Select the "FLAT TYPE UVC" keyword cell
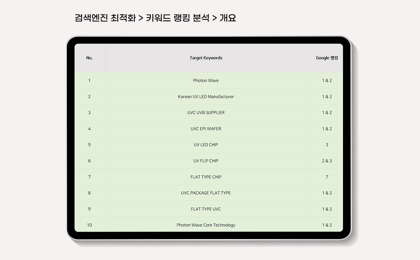The image size is (420, 260). click(x=206, y=209)
